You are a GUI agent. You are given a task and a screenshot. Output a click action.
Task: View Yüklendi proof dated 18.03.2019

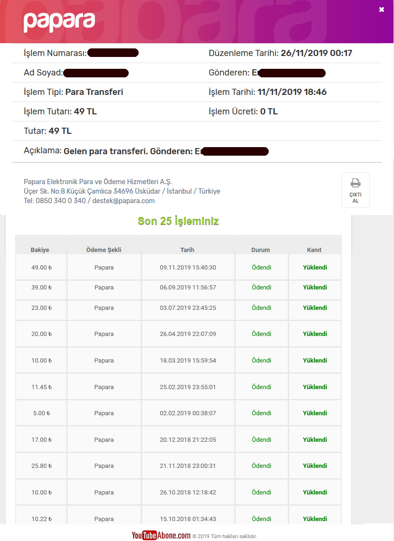click(x=315, y=361)
